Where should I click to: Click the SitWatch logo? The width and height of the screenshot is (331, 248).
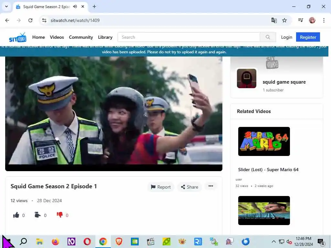(18, 37)
